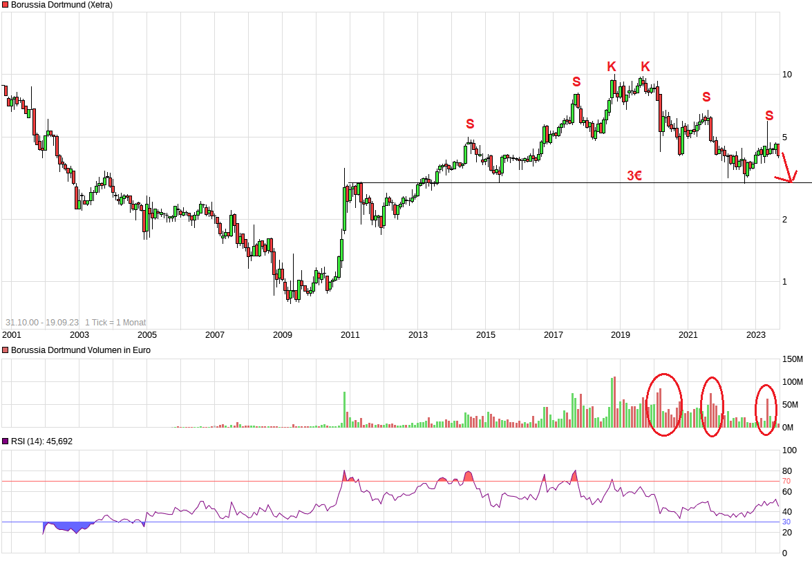Click the red 70 level label on the RSI axis
Screen dimensions: 812x561
coord(786,481)
